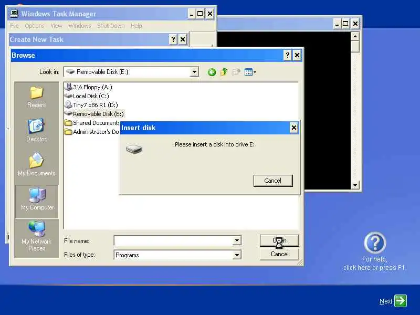Click into the File name input field
This screenshot has height=315, width=420.
point(174,240)
